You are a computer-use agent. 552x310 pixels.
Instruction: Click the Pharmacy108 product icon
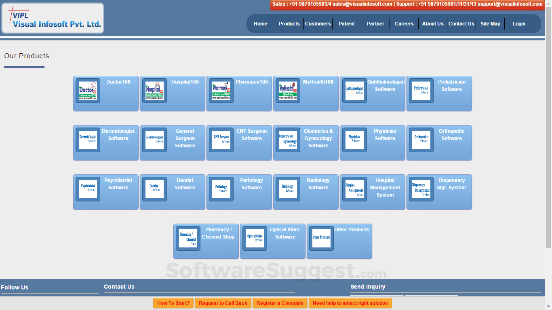[x=221, y=90]
